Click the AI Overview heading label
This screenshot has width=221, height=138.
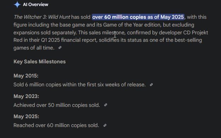(x=35, y=5)
